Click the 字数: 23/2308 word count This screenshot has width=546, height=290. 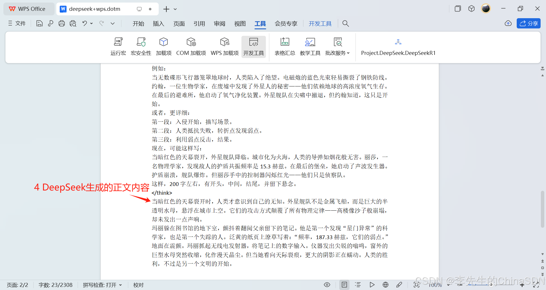click(x=55, y=285)
